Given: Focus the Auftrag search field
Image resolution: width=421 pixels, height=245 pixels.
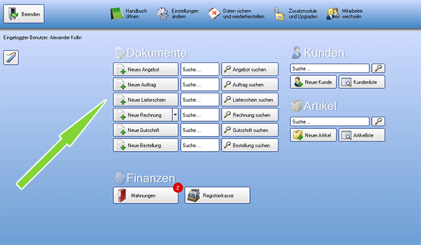Looking at the screenshot, I should click(199, 85).
